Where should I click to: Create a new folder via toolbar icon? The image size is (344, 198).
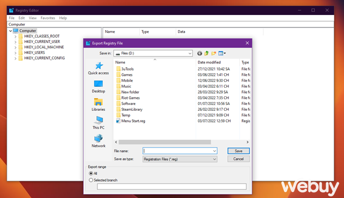pyautogui.click(x=213, y=53)
